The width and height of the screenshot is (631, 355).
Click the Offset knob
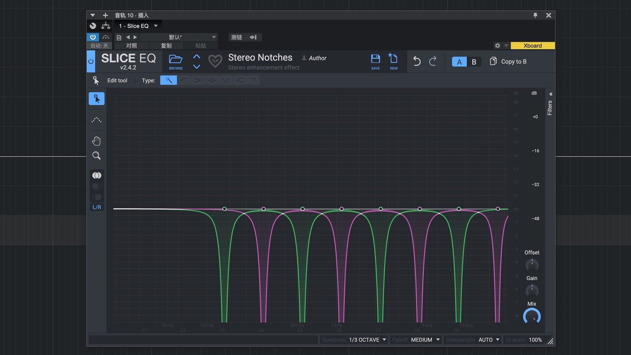pos(532,265)
